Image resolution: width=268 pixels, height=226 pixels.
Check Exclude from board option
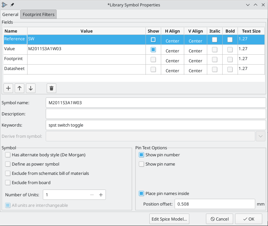point(8,183)
